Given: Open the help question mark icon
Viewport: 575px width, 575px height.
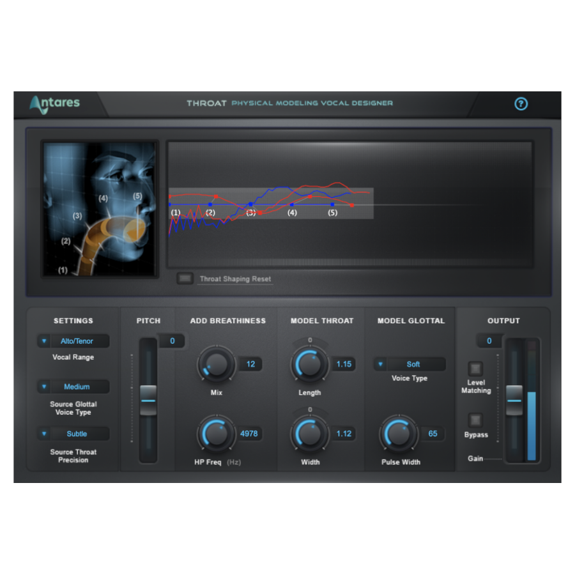Looking at the screenshot, I should point(521,103).
